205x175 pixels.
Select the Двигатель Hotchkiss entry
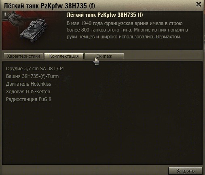pos(28,84)
